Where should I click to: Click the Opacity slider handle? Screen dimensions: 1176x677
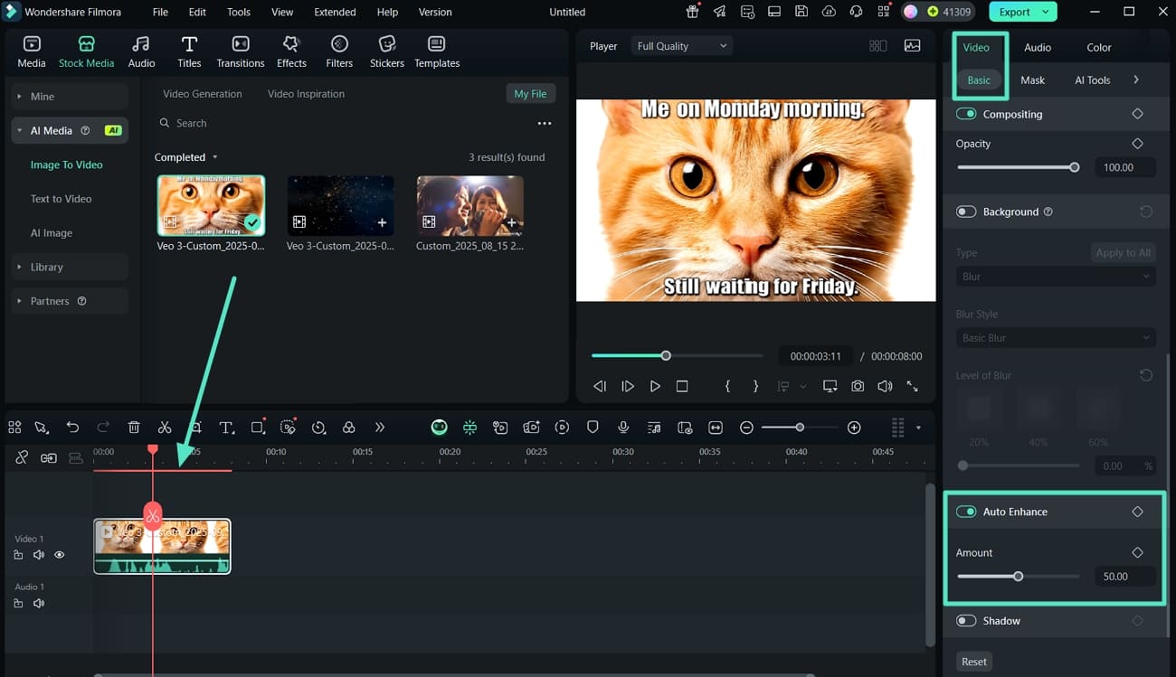[1075, 167]
